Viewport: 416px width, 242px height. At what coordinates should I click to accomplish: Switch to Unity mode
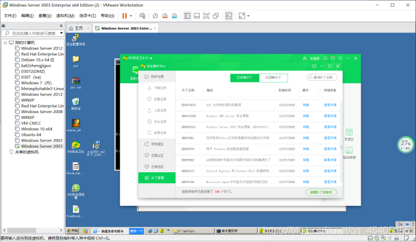pyautogui.click(x=216, y=16)
